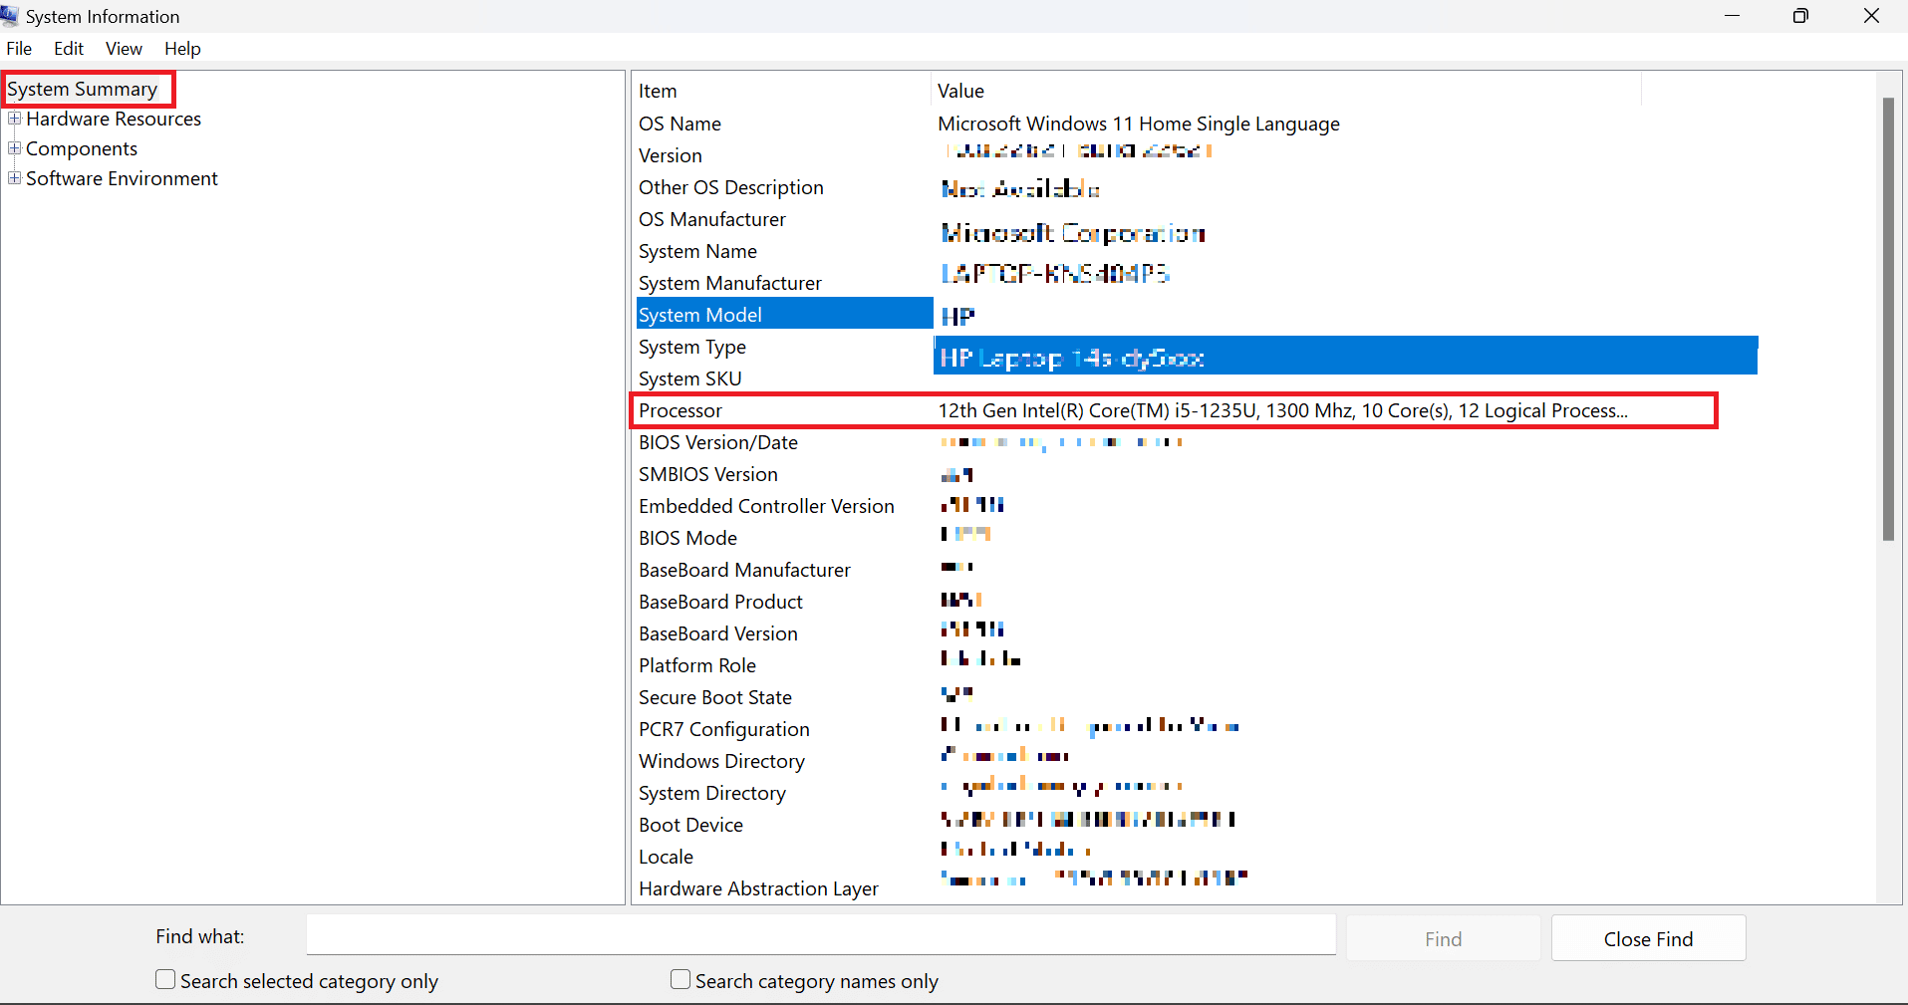Select the BaseBoard Version row
1908x1005 pixels.
[x=1196, y=633]
